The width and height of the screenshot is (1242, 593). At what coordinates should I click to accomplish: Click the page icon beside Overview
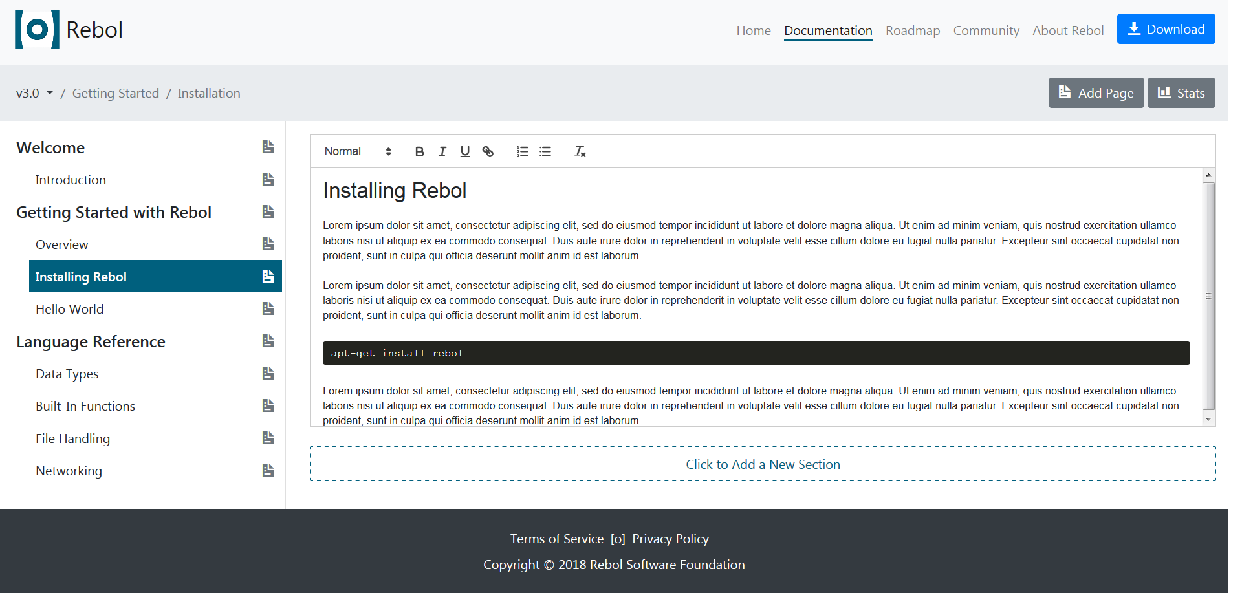coord(268,244)
